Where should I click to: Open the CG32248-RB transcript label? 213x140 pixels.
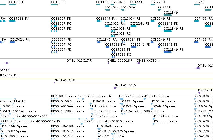[x=168, y=23]
